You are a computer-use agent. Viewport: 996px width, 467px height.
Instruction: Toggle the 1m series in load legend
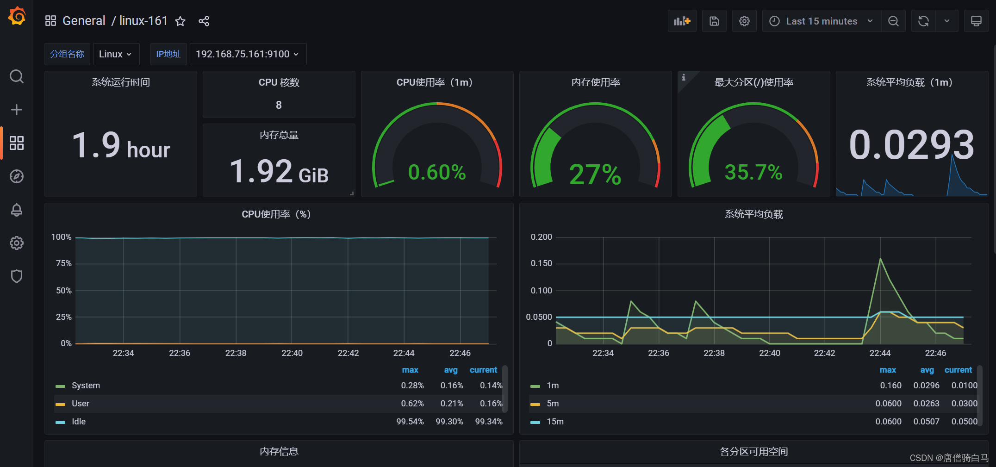(553, 386)
